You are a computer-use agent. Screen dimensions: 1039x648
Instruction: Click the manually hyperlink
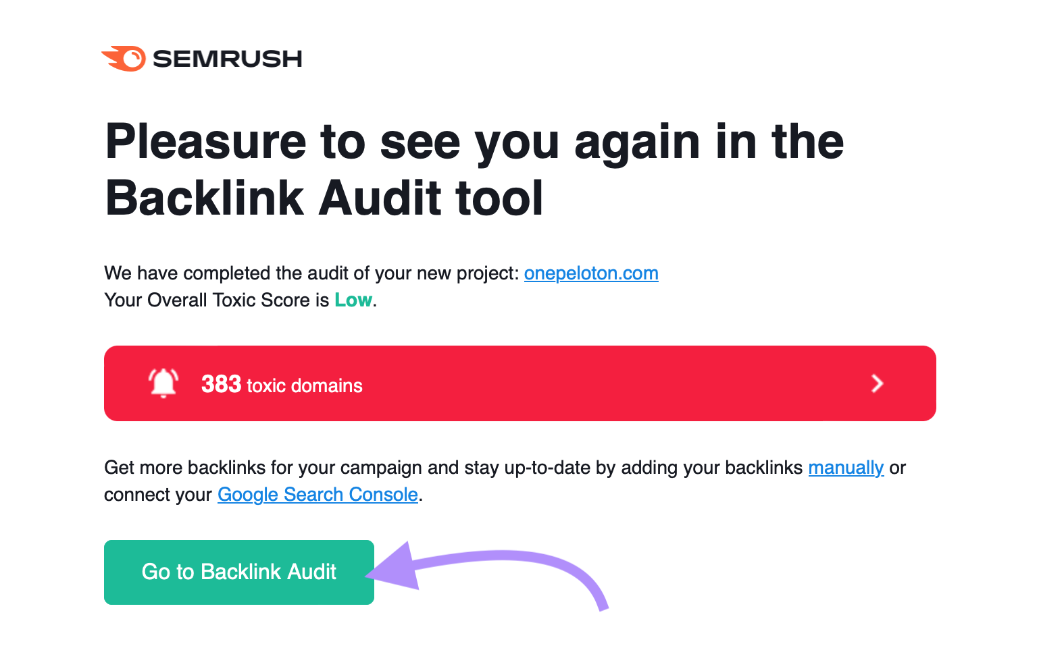pos(846,467)
